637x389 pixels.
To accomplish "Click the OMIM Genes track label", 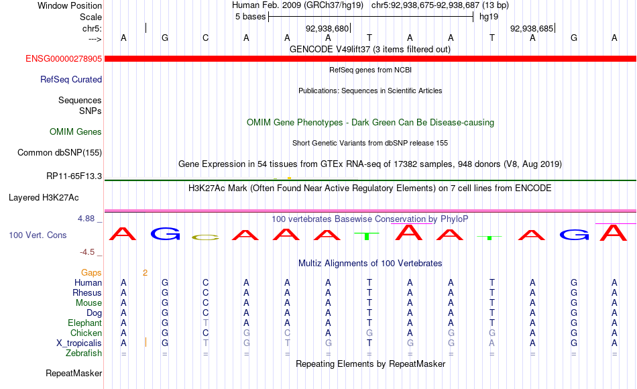I will pos(75,132).
